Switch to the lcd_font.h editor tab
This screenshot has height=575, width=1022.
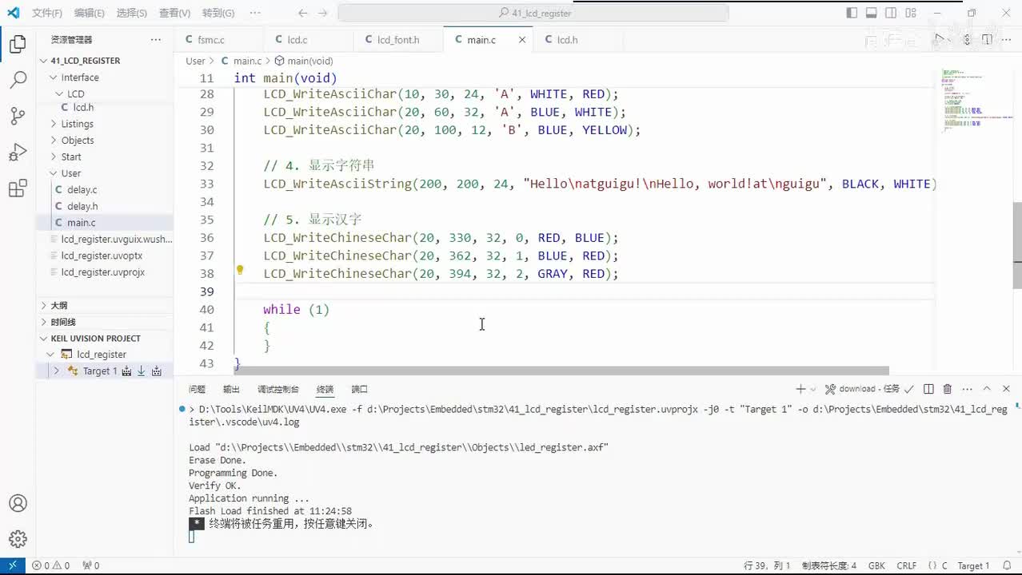[398, 40]
